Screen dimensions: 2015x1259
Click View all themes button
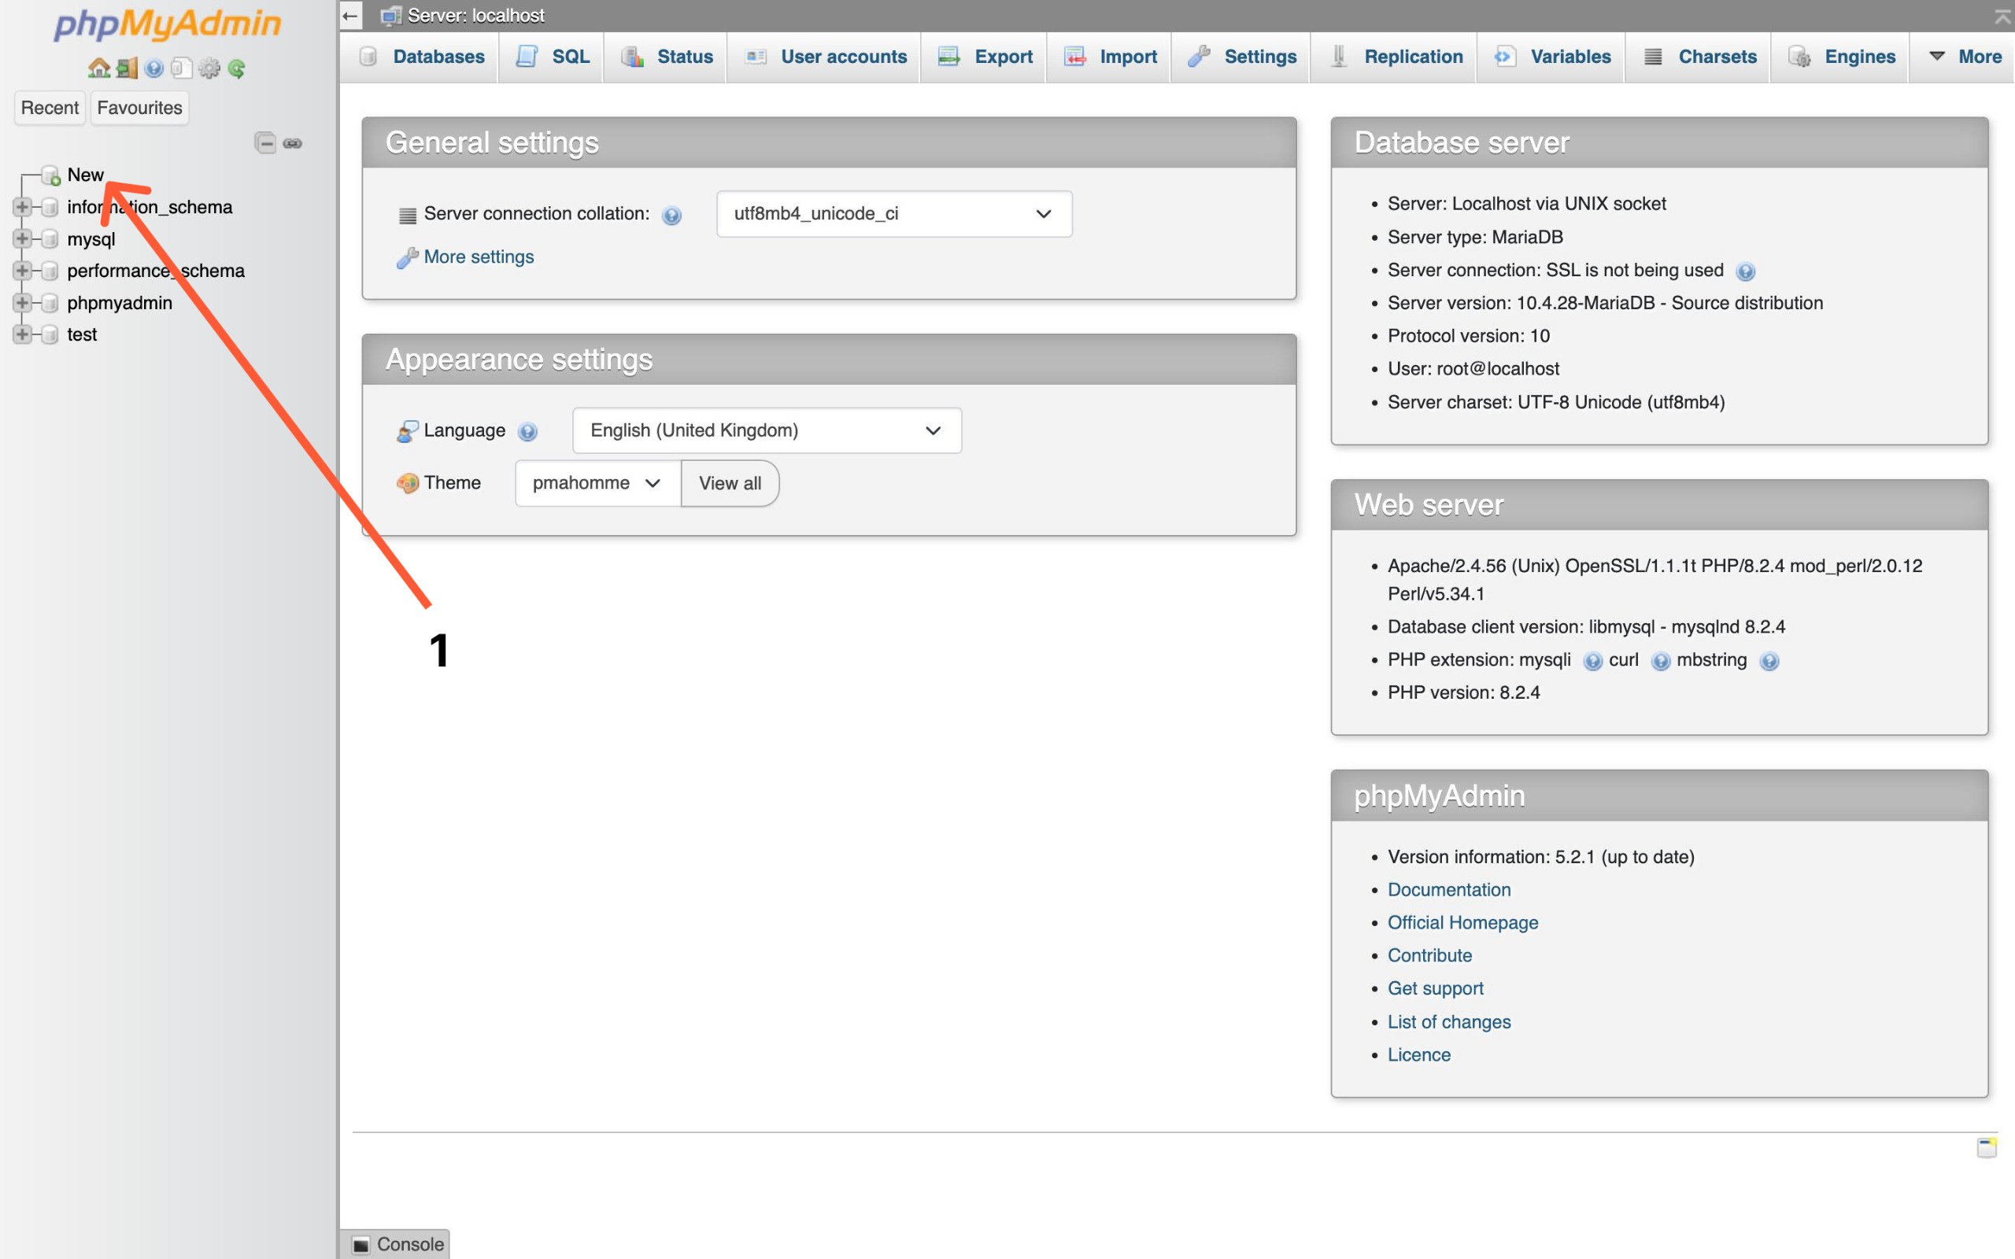tap(730, 483)
